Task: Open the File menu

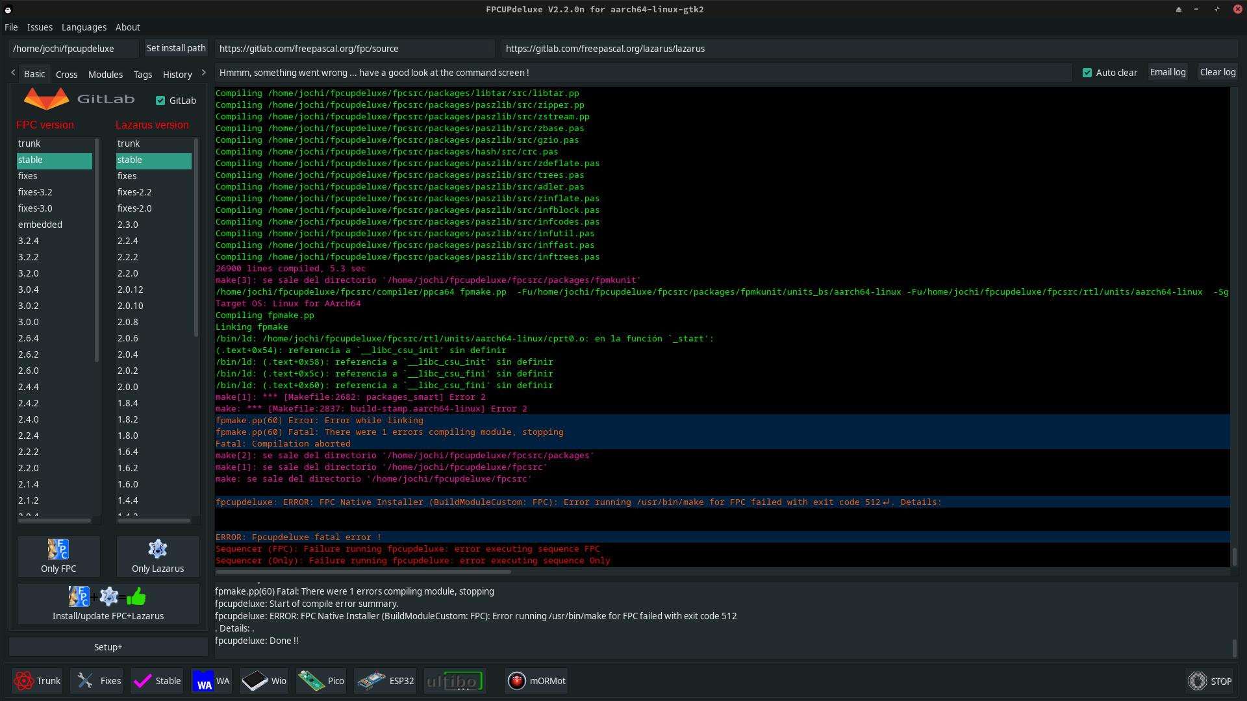Action: [11, 27]
